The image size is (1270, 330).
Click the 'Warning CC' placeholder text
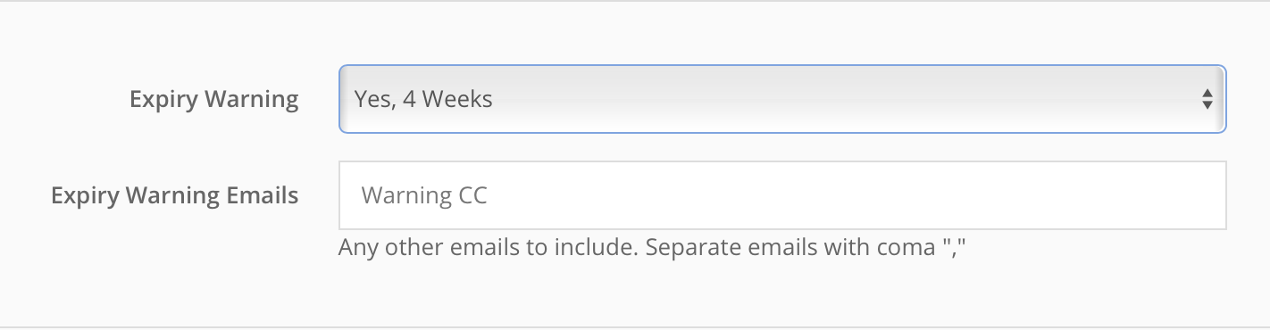click(424, 195)
